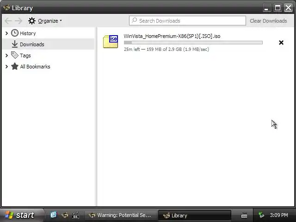Click the ISO file icon

click(x=111, y=42)
